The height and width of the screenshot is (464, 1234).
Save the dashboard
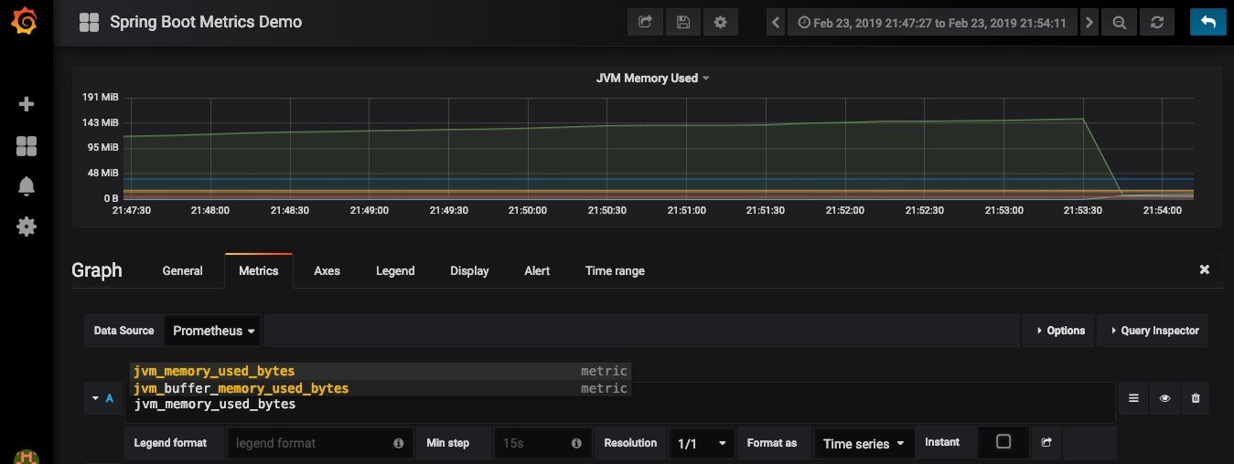click(682, 22)
